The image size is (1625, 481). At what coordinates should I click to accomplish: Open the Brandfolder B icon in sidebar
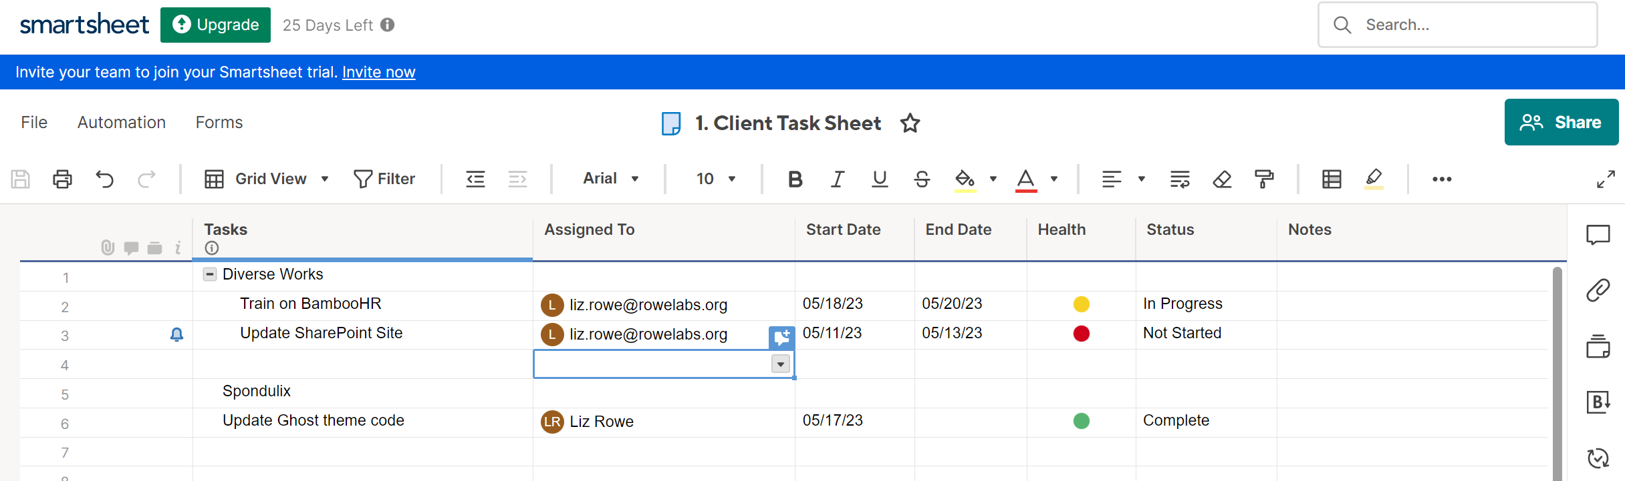pos(1598,402)
